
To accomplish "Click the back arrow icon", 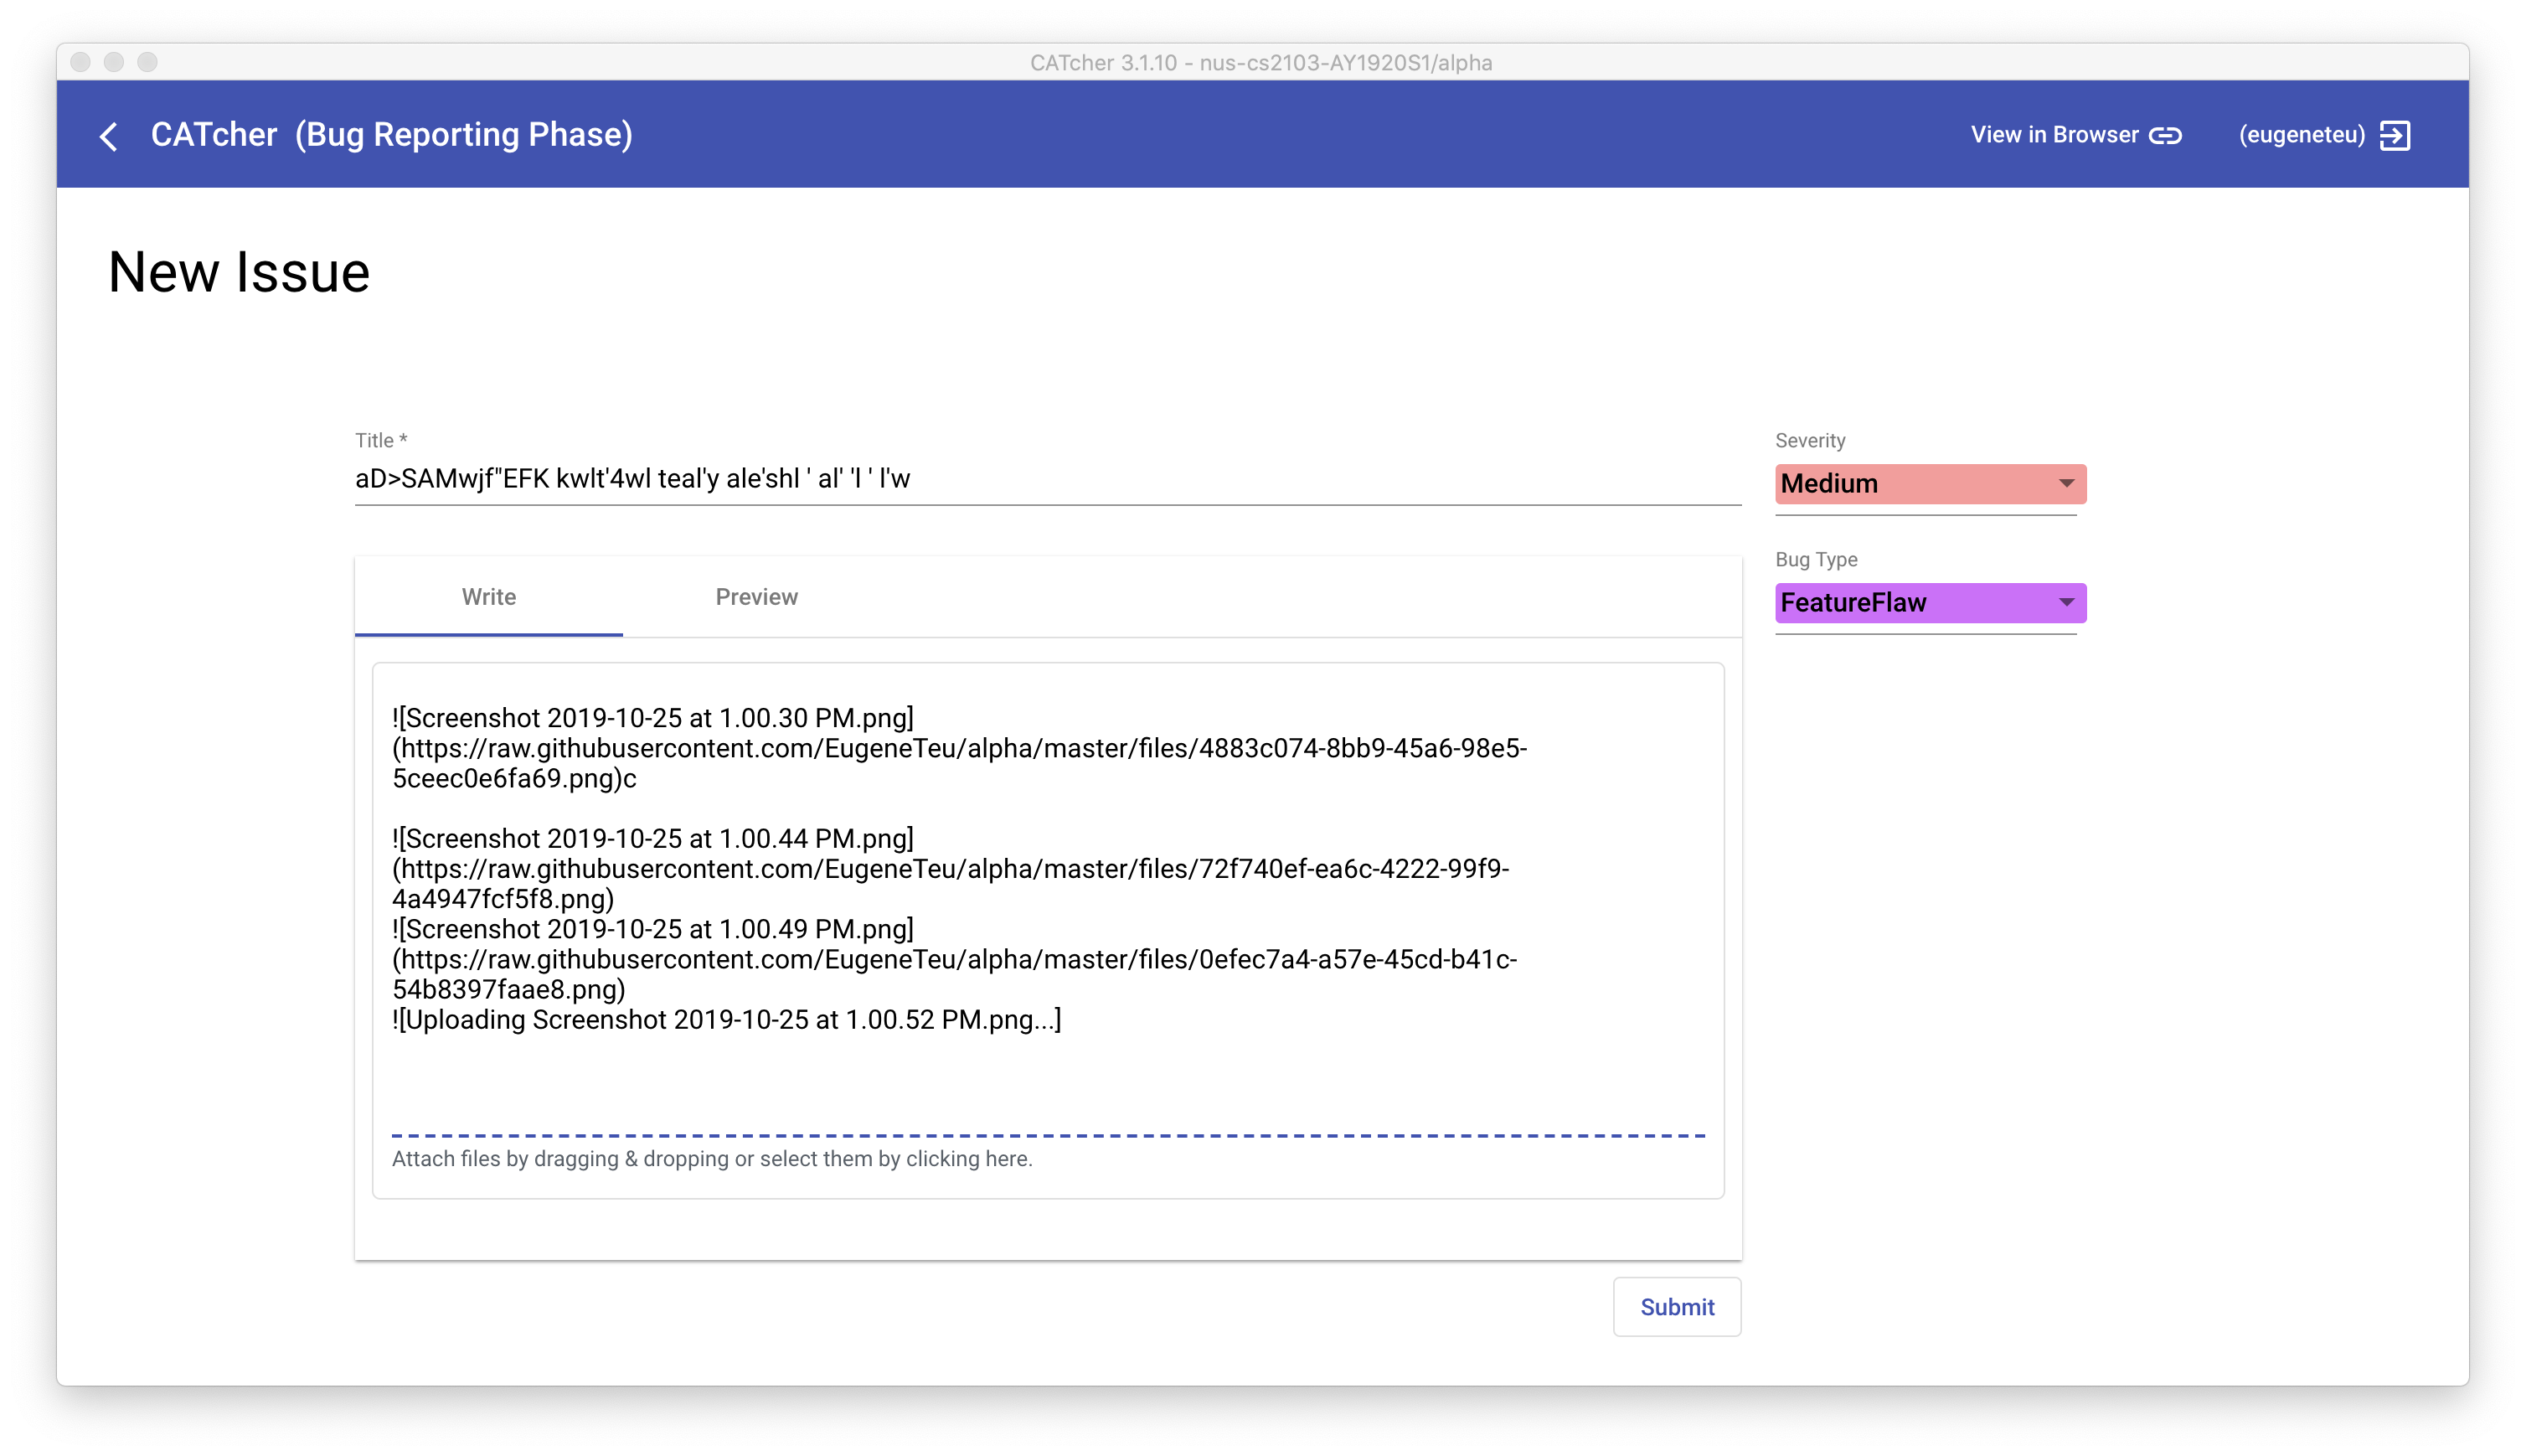I will point(109,136).
